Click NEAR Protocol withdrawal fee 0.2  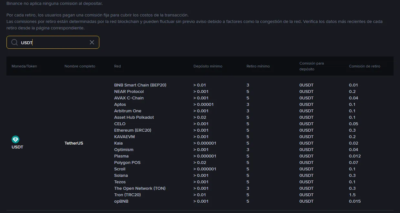coord(352,92)
